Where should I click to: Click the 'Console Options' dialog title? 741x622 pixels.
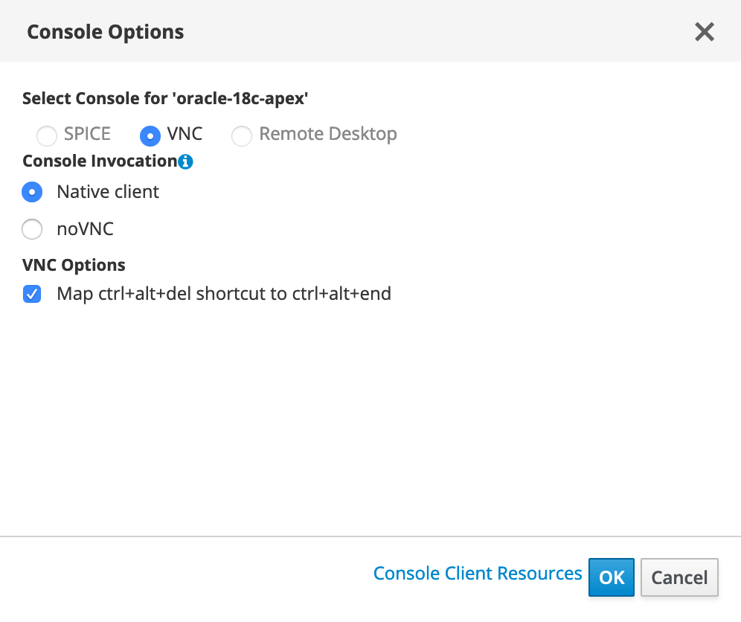point(106,32)
